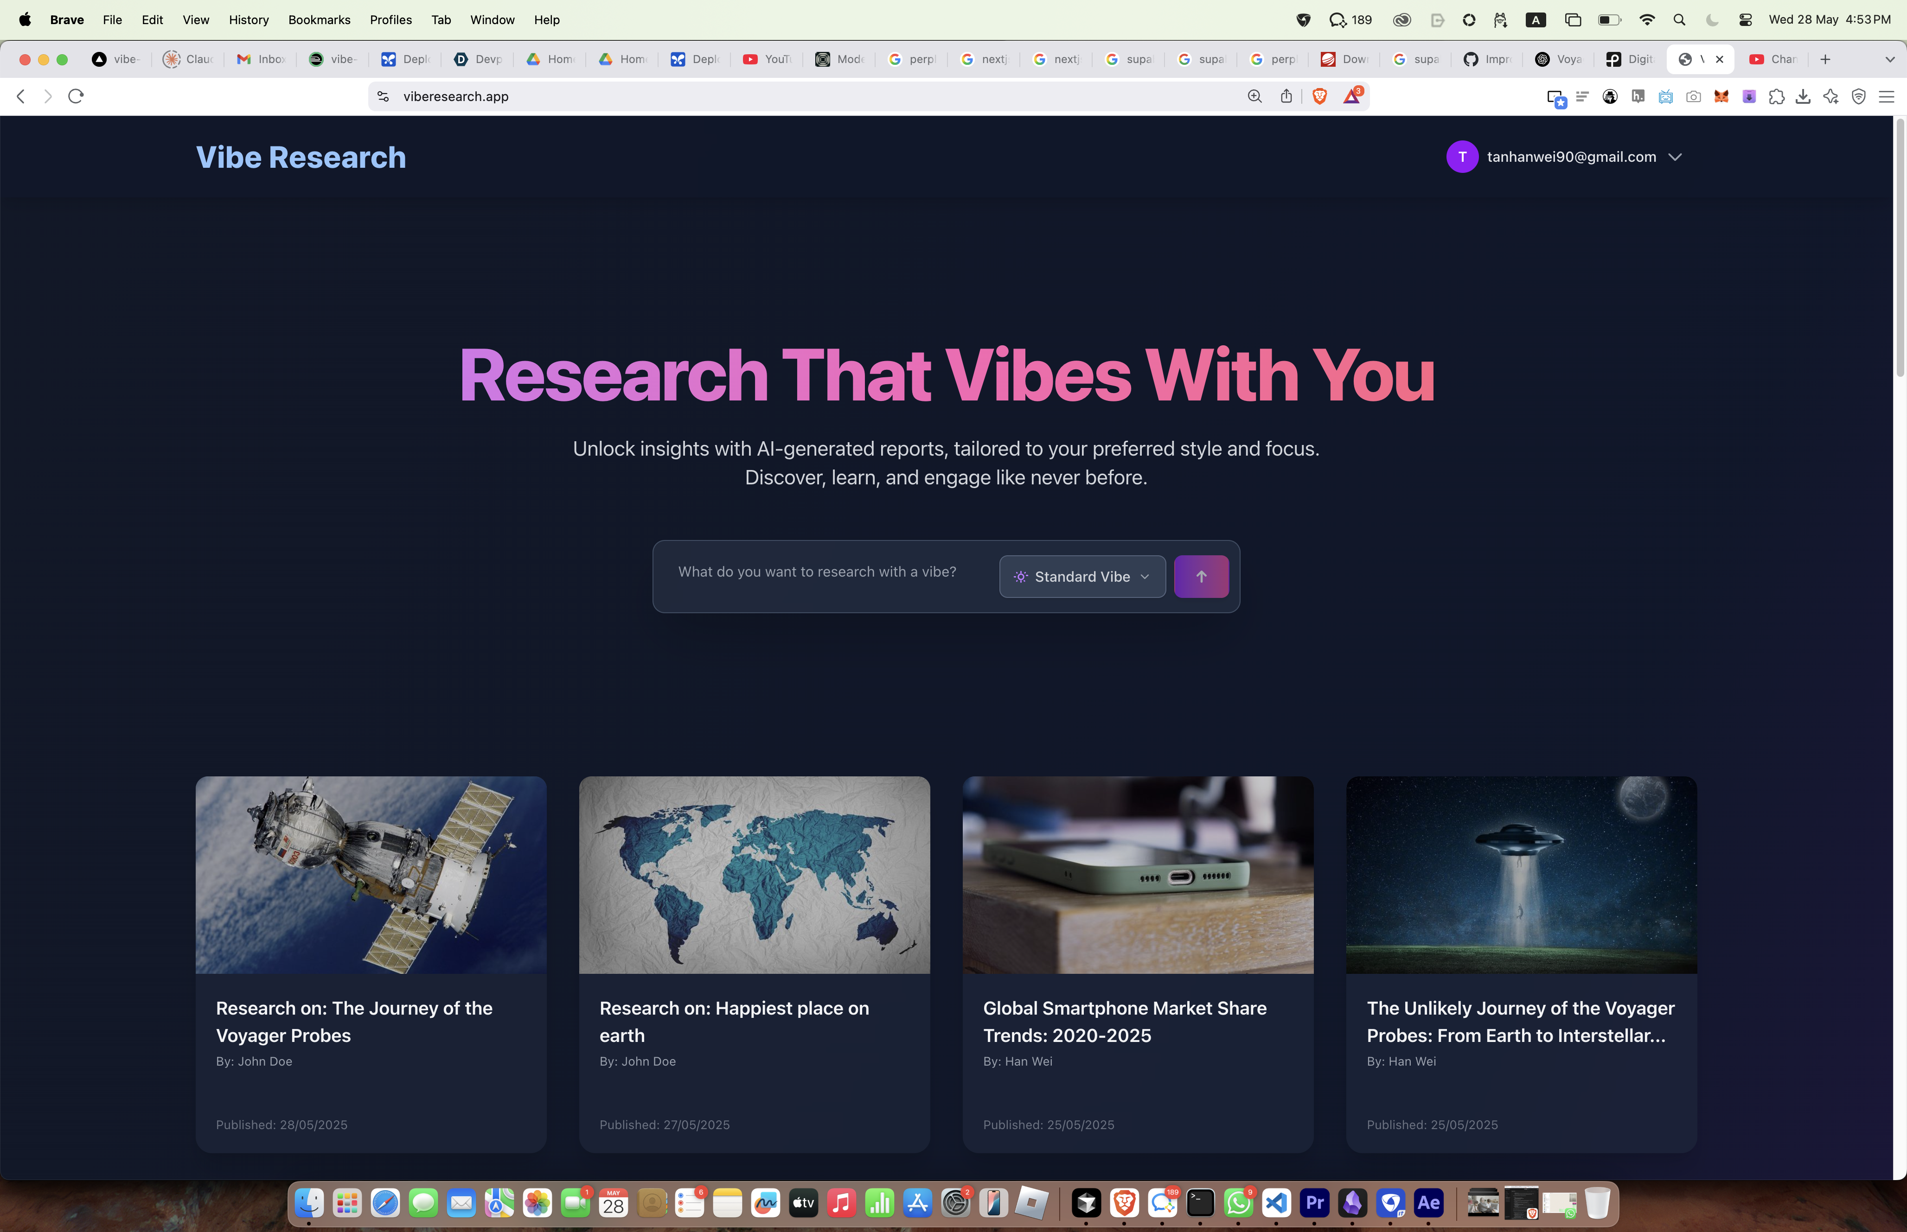Open Global Smartphone Market Share Trends report
The image size is (1907, 1232).
point(1124,1021)
